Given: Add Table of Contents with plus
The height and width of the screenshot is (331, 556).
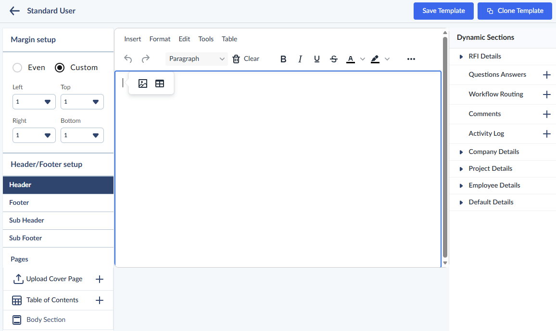Looking at the screenshot, I should (x=100, y=300).
